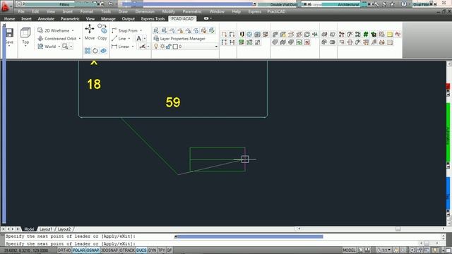
Task: Click the first layer tool icon above Layer Properties Manager
Action: pos(156,30)
